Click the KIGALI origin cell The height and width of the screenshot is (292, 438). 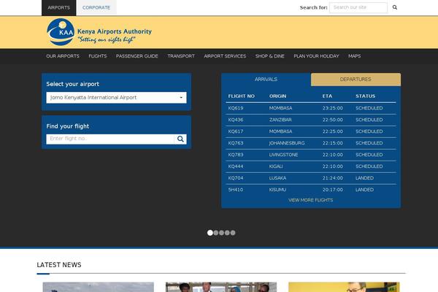coord(276,166)
